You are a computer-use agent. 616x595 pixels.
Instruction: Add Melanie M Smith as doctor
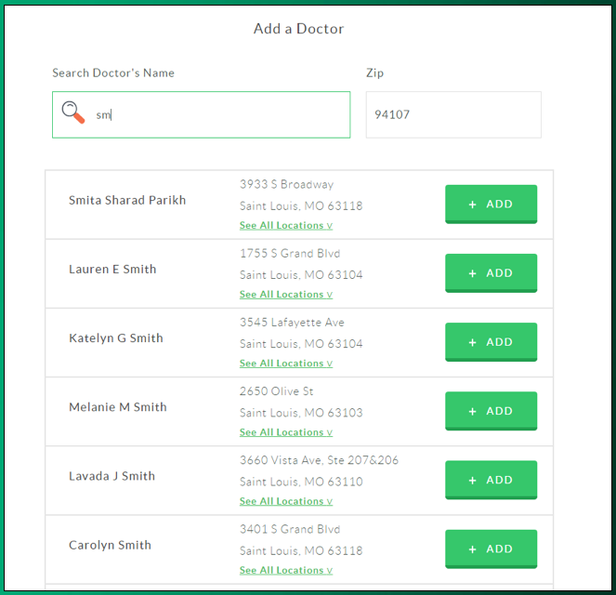(491, 410)
